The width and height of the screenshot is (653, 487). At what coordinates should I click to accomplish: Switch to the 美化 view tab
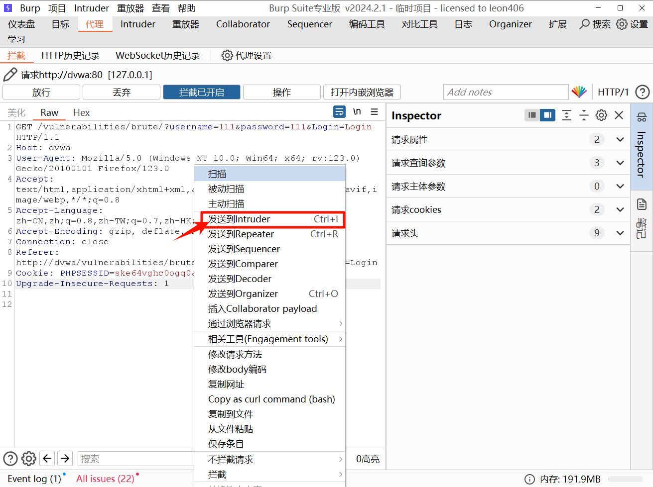click(x=16, y=112)
